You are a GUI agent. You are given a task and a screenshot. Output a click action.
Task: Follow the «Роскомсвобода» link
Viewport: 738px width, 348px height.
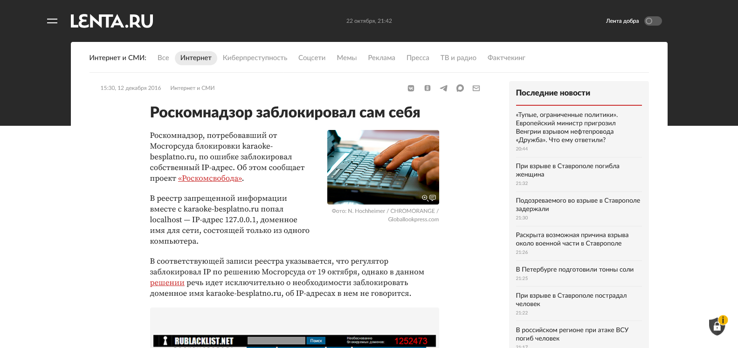pyautogui.click(x=210, y=178)
